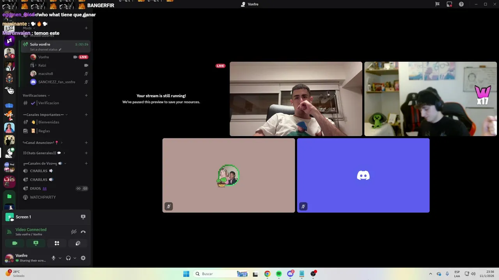The height and width of the screenshot is (280, 499).
Task: Join the DUOS voice channel
Action: 55,188
